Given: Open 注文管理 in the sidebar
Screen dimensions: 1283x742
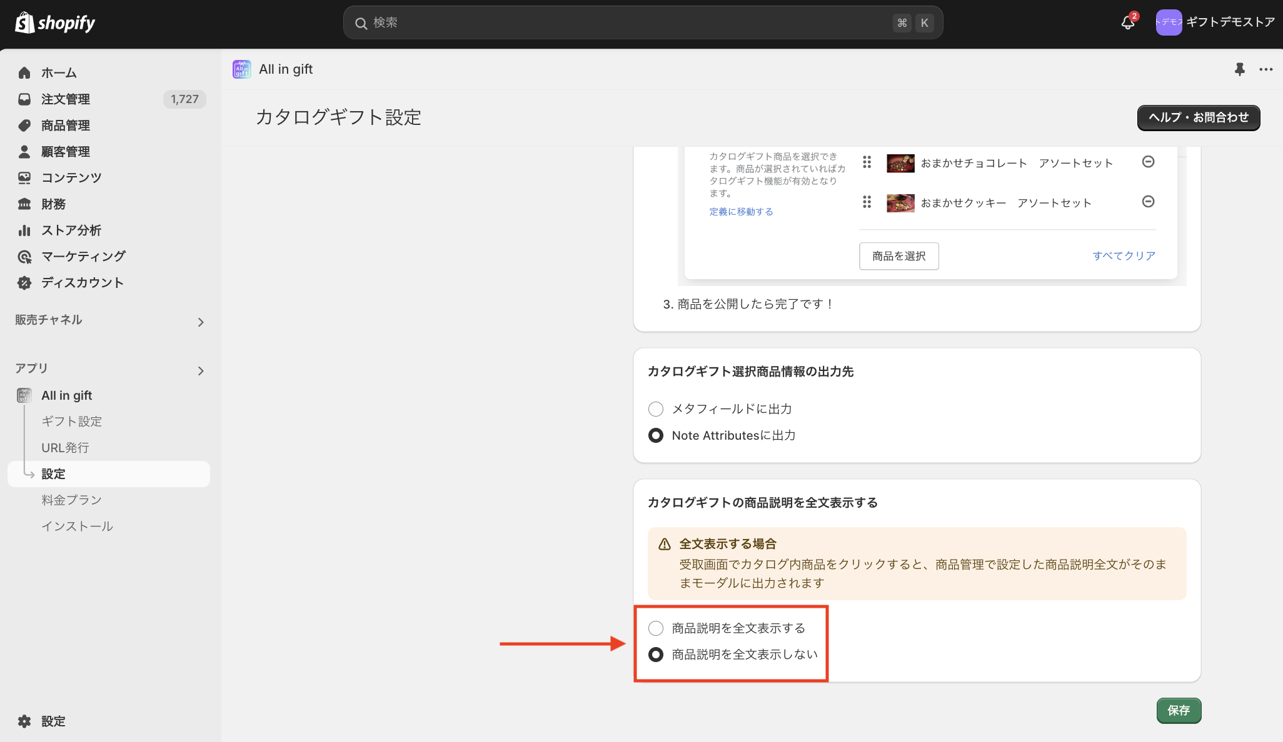Looking at the screenshot, I should click(x=66, y=99).
